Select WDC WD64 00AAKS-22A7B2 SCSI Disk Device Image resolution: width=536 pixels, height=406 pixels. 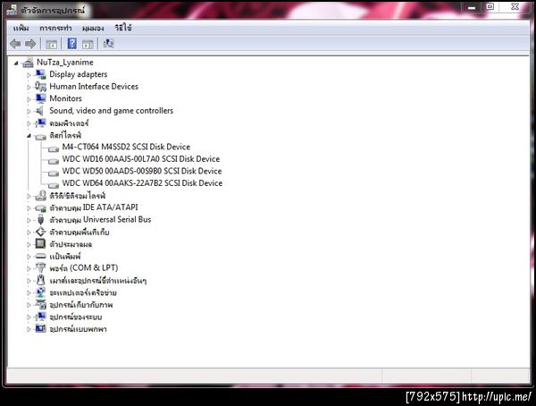(142, 183)
